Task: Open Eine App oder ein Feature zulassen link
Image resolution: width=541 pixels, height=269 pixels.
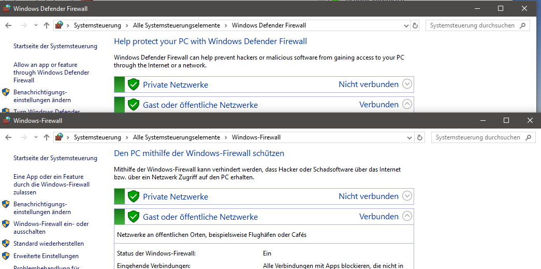Action: 51,185
